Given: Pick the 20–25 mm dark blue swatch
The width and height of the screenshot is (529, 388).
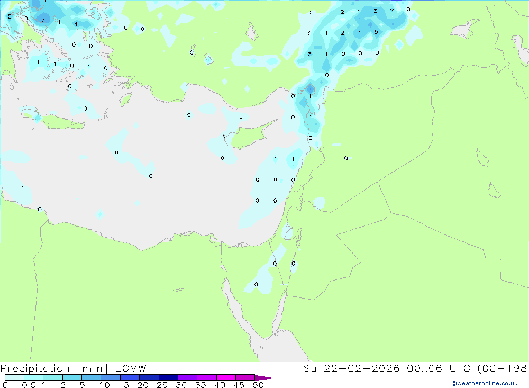Looking at the screenshot, I should [x=149, y=377].
